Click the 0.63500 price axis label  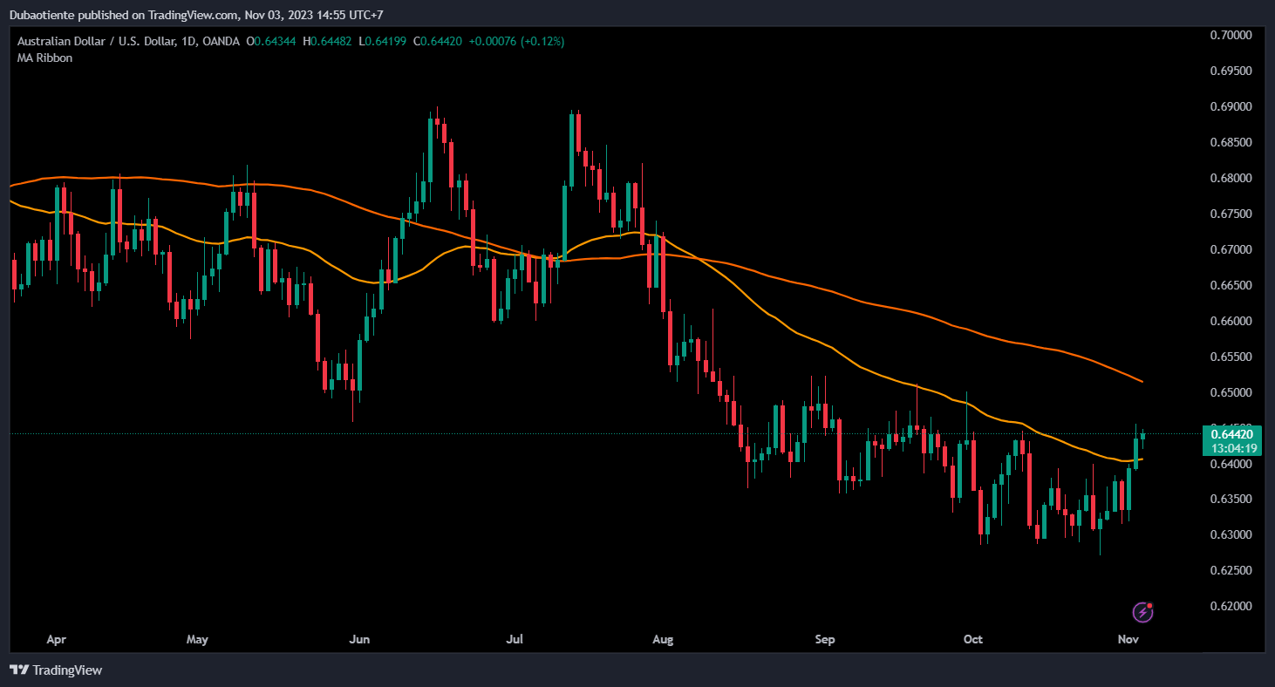point(1231,500)
